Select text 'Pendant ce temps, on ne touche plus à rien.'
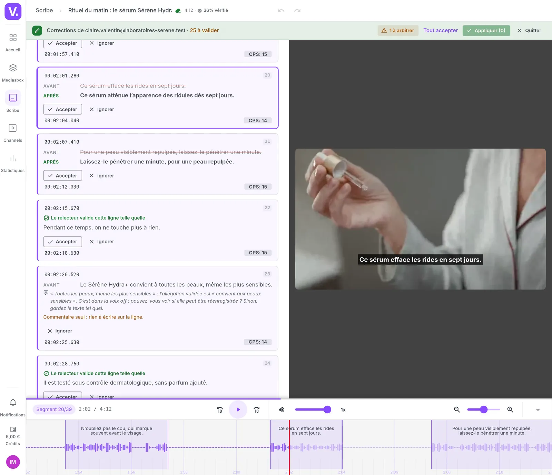552x475 pixels. coord(102,228)
